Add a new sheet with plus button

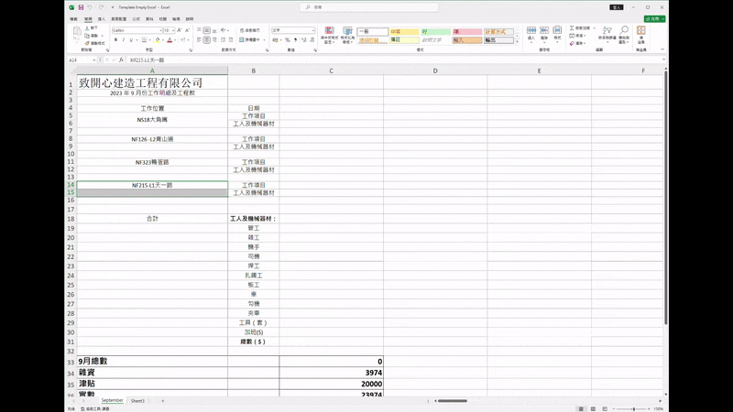[163, 401]
